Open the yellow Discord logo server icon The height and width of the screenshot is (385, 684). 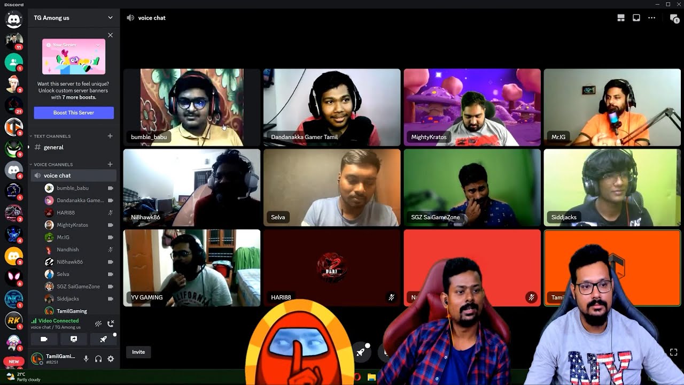[13, 256]
